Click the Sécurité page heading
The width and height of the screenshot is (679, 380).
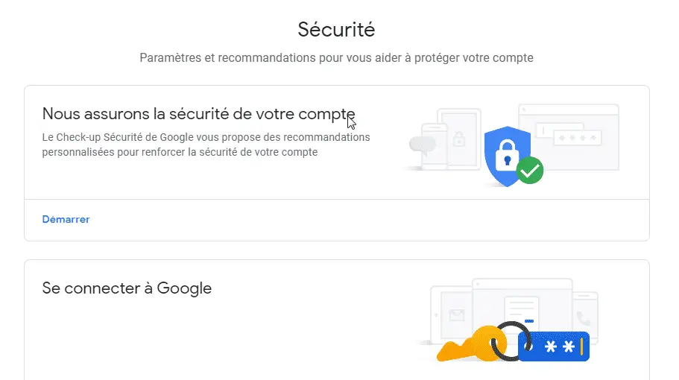[336, 30]
